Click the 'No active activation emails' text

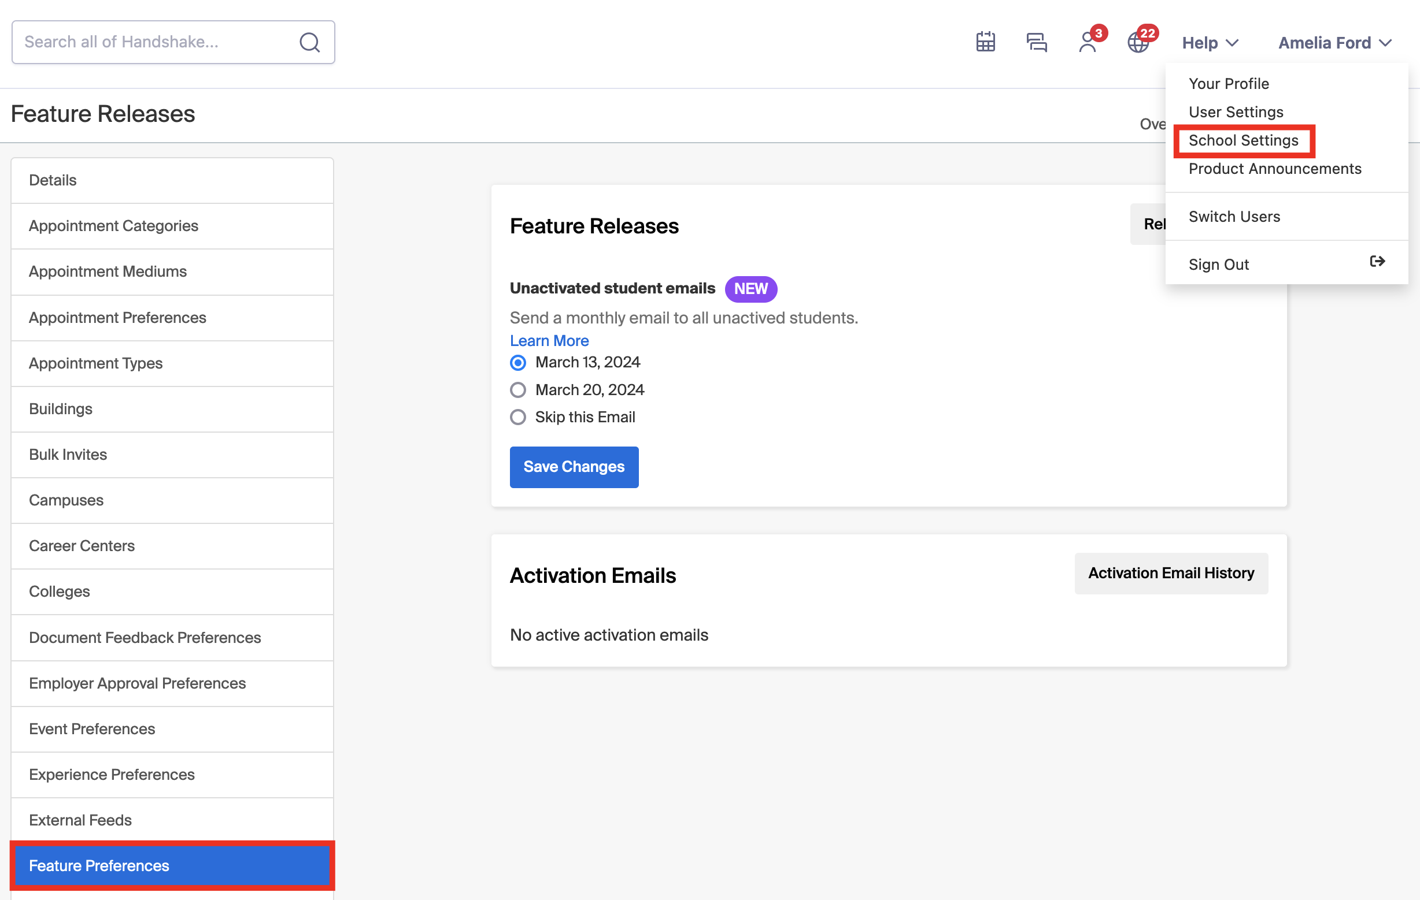pos(609,635)
